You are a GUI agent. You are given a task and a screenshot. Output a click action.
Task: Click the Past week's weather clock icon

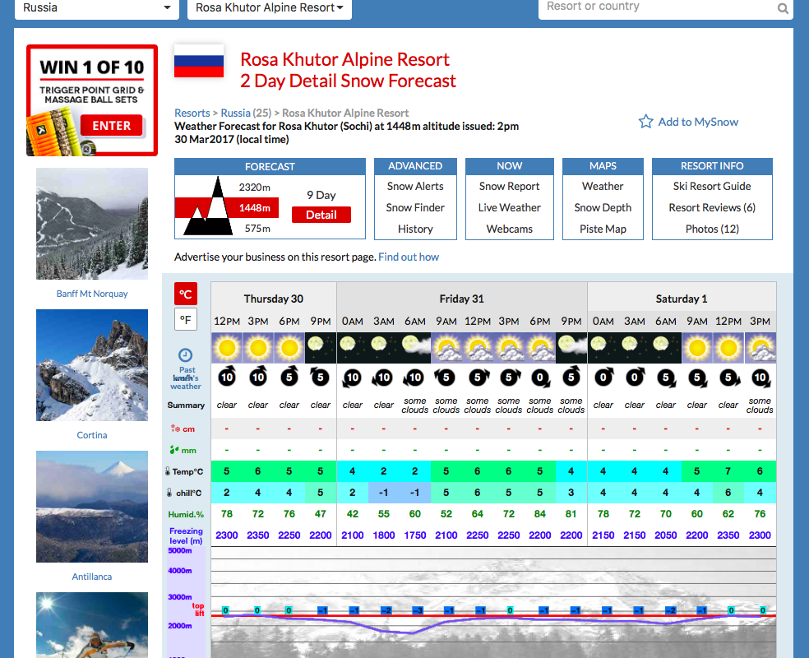(185, 355)
